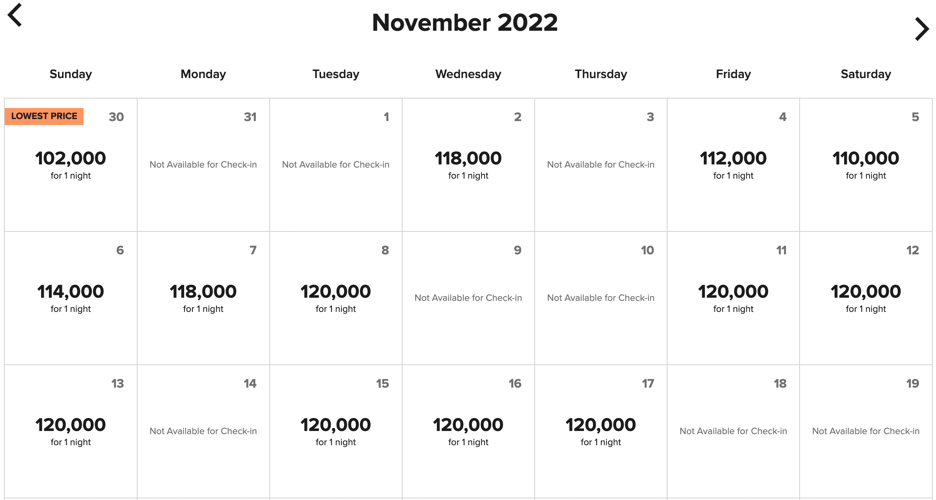The image size is (936, 500).
Task: Click the Wednesday column header
Action: 468,74
